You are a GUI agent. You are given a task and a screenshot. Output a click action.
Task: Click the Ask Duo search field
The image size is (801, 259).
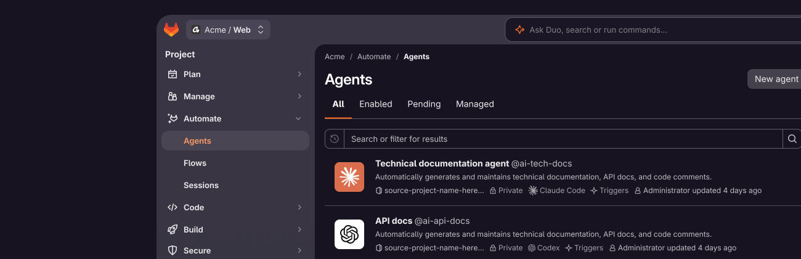(653, 30)
